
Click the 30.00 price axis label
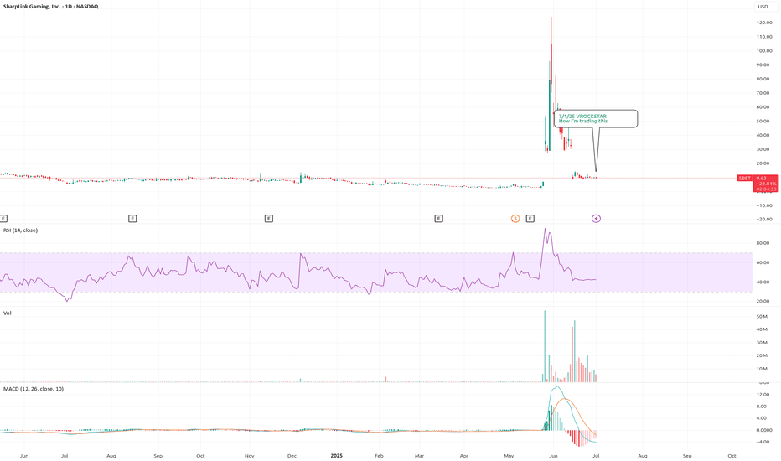tap(763, 149)
